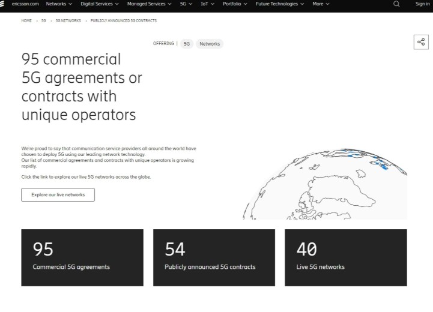This screenshot has height=312, width=433.
Task: Click the Ericsson logo icon
Action: point(2,4)
